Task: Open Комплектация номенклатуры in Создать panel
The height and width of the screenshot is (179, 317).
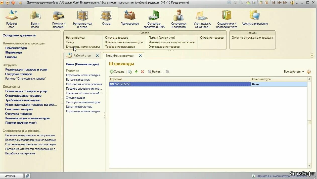Action: 124,42
